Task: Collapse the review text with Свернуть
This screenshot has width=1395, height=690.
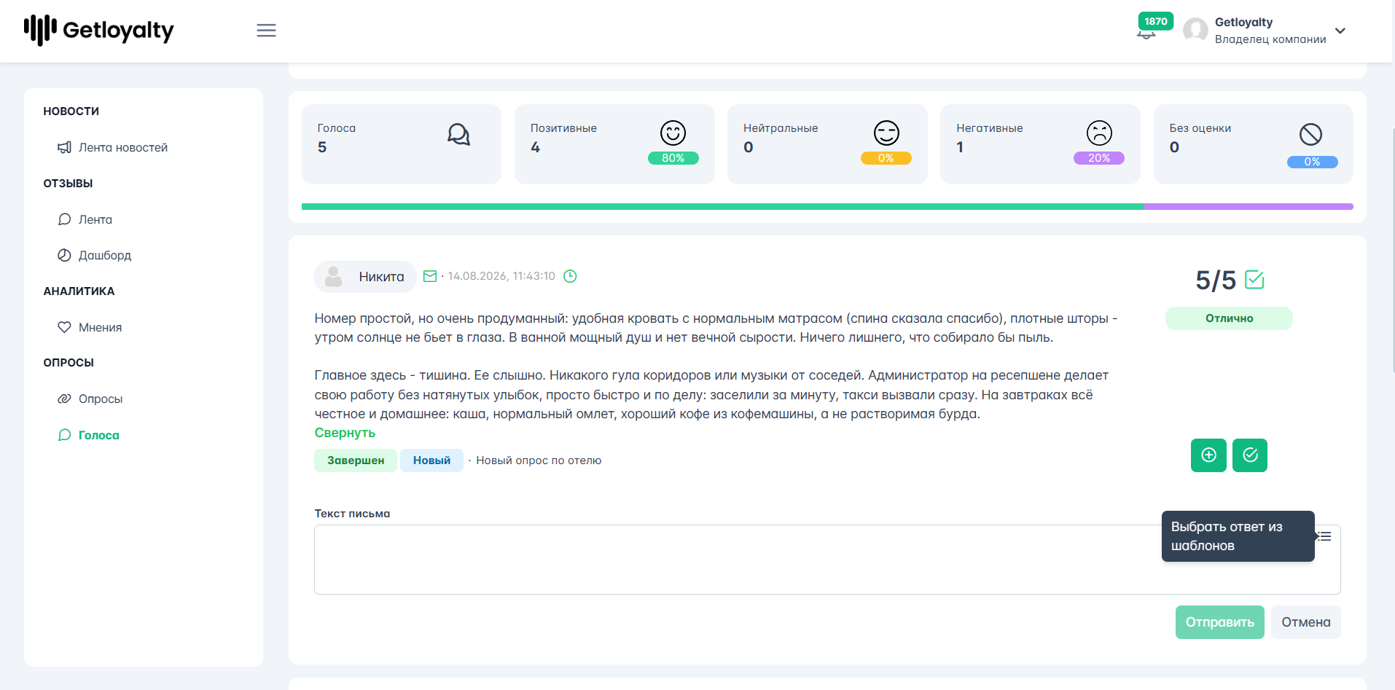Action: pos(345,433)
